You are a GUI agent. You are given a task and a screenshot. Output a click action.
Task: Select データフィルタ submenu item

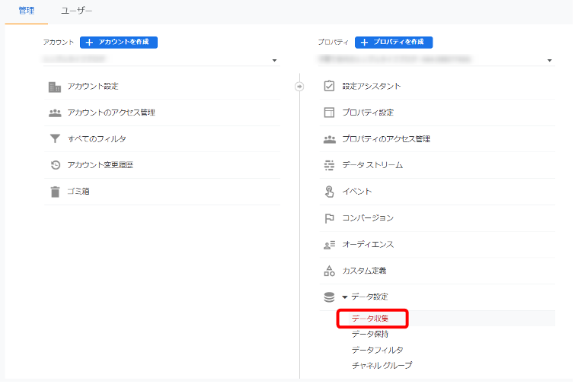378,351
